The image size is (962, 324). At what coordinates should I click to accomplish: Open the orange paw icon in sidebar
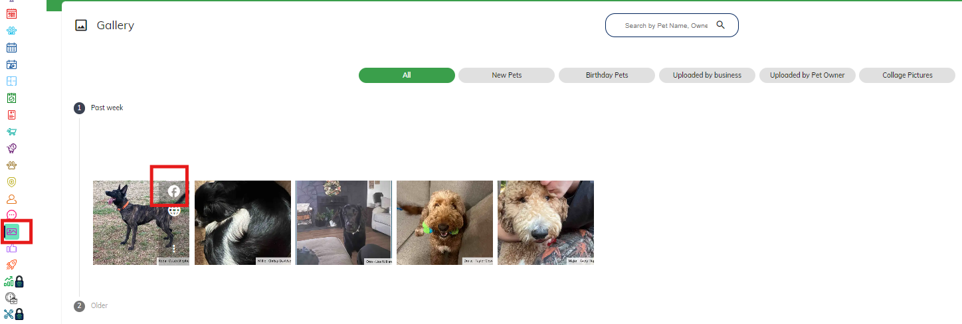(x=11, y=165)
